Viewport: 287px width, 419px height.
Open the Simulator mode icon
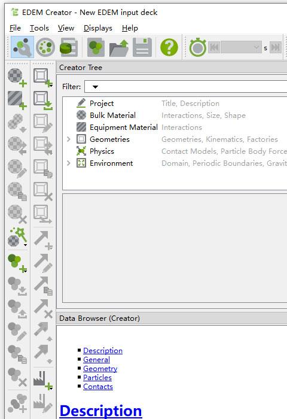pyautogui.click(x=45, y=47)
